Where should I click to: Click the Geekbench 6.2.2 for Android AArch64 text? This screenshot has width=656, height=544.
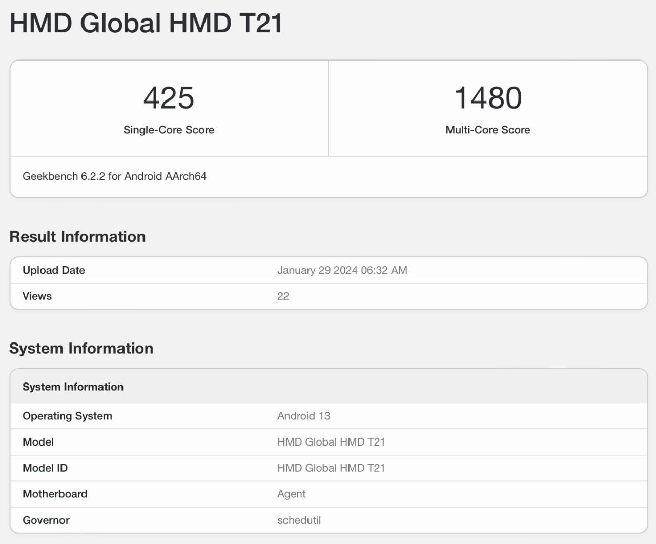click(114, 176)
